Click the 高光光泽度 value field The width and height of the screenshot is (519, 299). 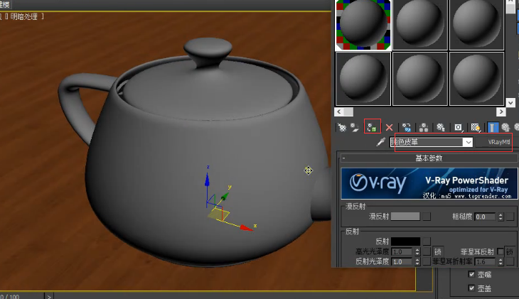pos(402,251)
